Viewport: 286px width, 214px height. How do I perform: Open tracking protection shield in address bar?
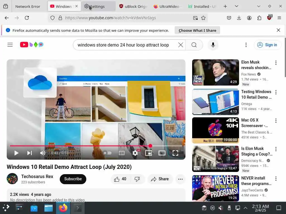(x=53, y=18)
